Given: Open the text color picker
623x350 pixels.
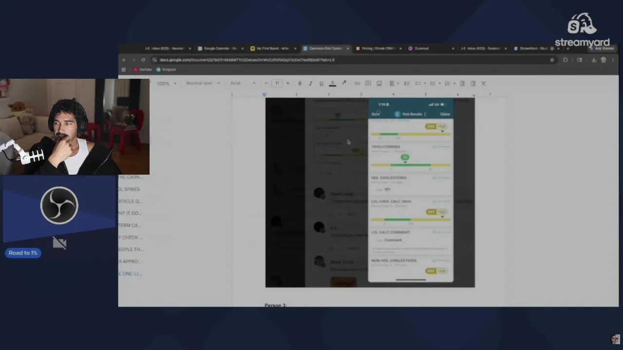Looking at the screenshot, I should tap(332, 83).
